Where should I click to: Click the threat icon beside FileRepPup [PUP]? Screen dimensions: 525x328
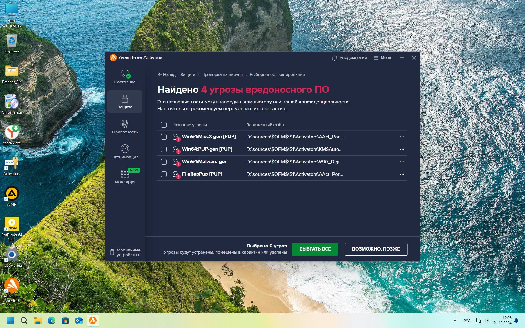(176, 175)
